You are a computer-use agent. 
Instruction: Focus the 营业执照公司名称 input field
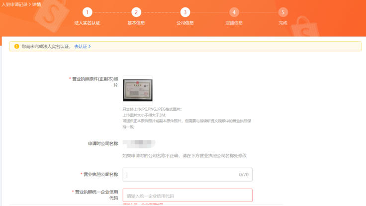(x=187, y=175)
